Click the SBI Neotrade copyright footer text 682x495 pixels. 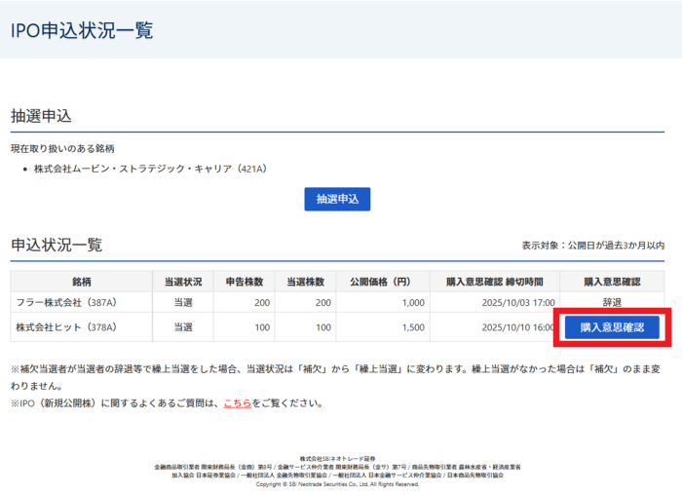pos(338,483)
